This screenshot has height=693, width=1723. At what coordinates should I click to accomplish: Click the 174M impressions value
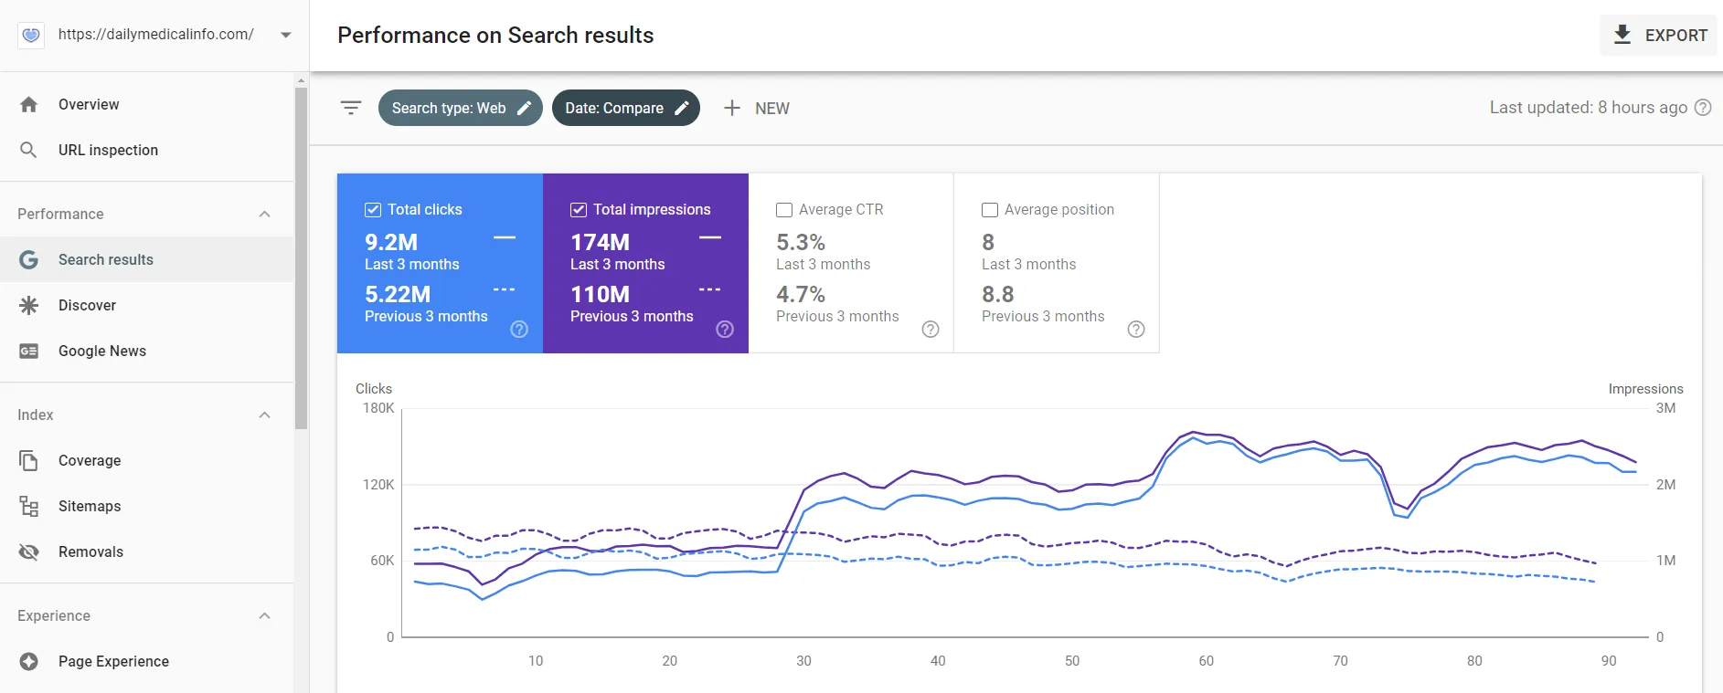tap(601, 242)
